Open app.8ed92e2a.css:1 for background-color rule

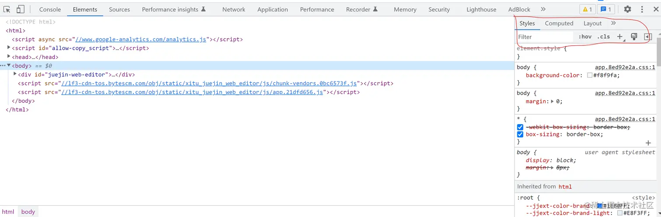(x=625, y=68)
